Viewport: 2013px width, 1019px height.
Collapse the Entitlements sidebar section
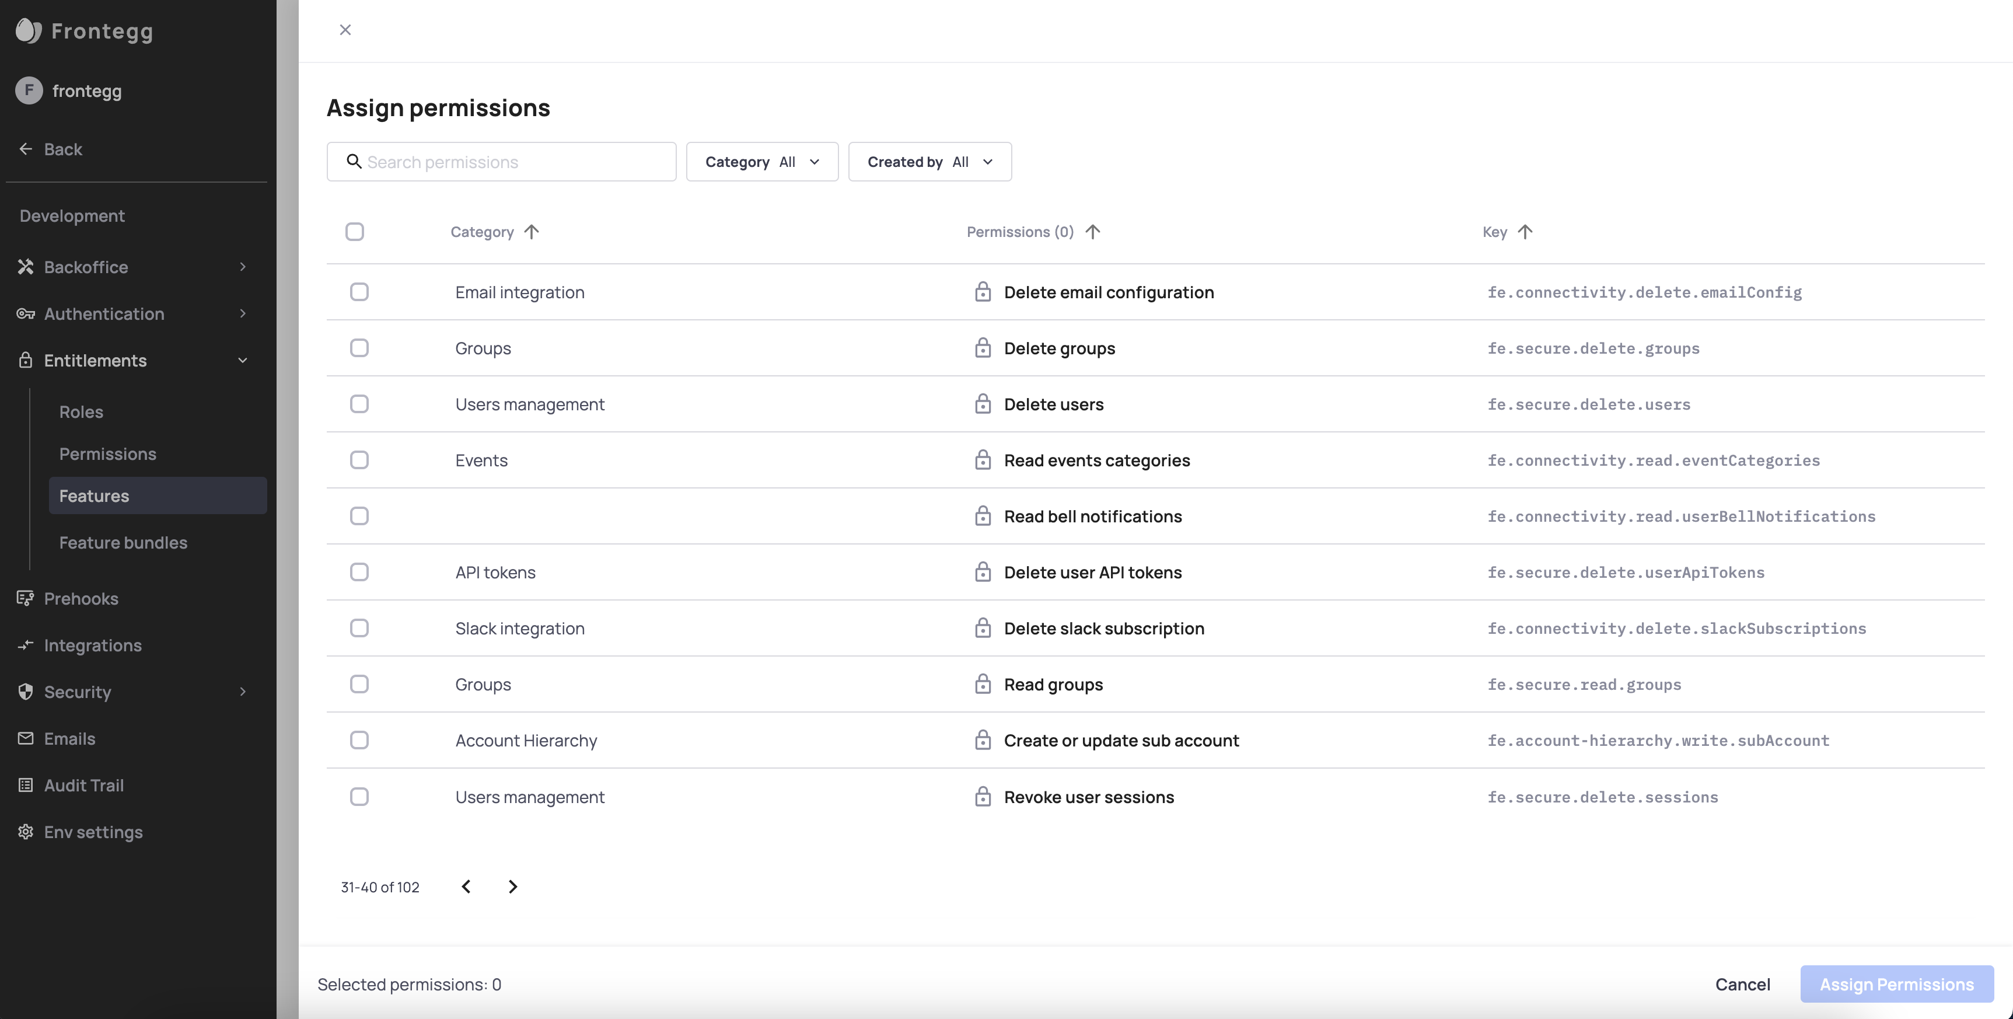(242, 361)
